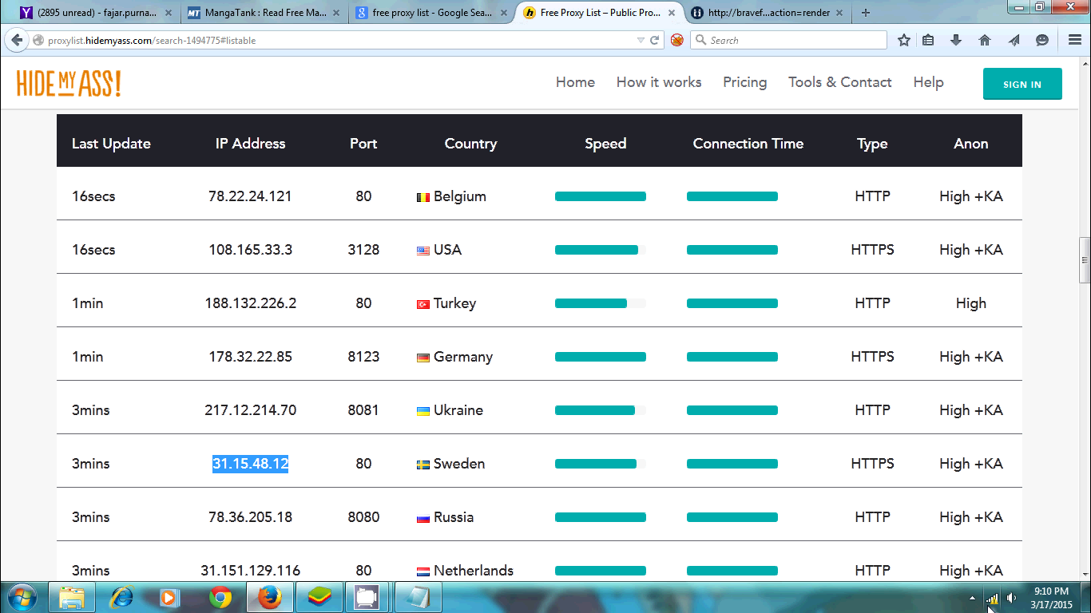This screenshot has height=613, width=1091.
Task: Open the Home nav link
Action: coord(575,82)
